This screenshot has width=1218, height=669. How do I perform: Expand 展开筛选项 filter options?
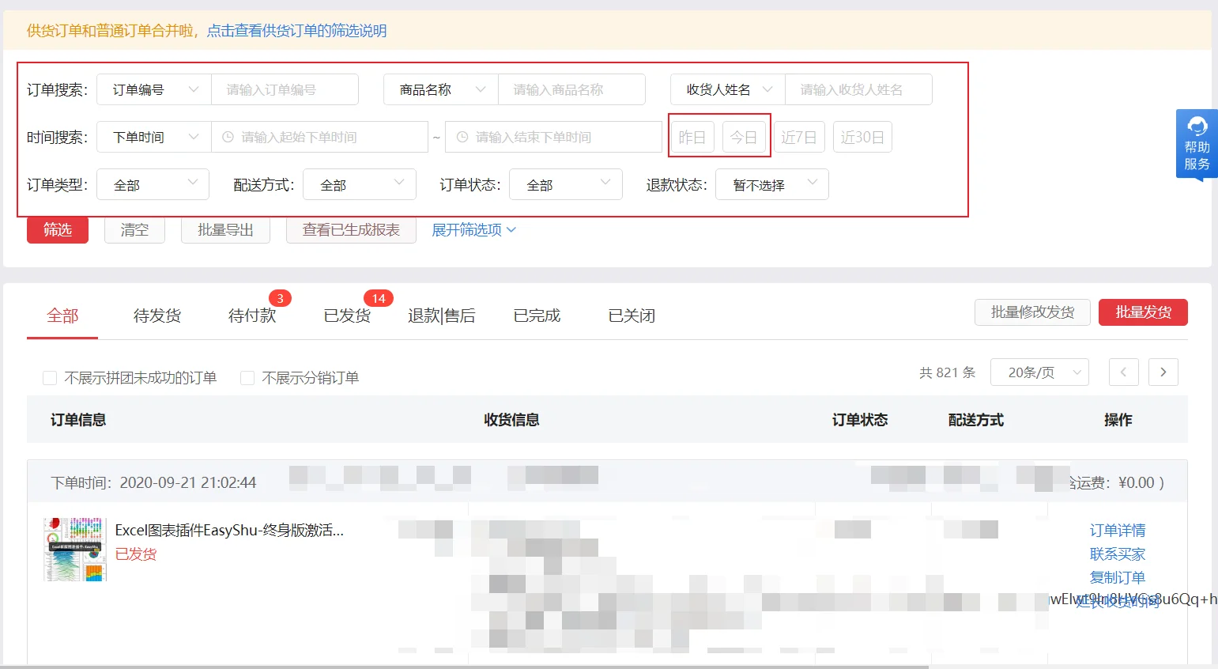tap(473, 229)
